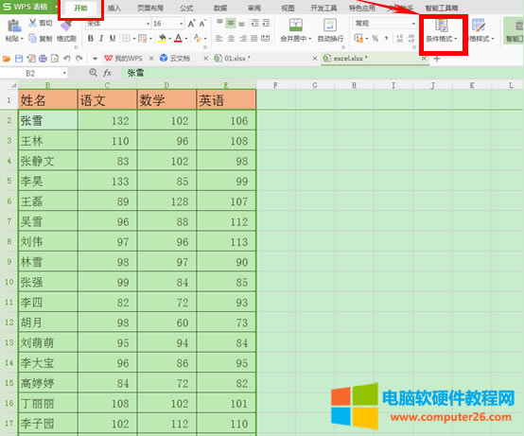524x436 pixels.
Task: Apply percent style
Action: click(x=376, y=39)
